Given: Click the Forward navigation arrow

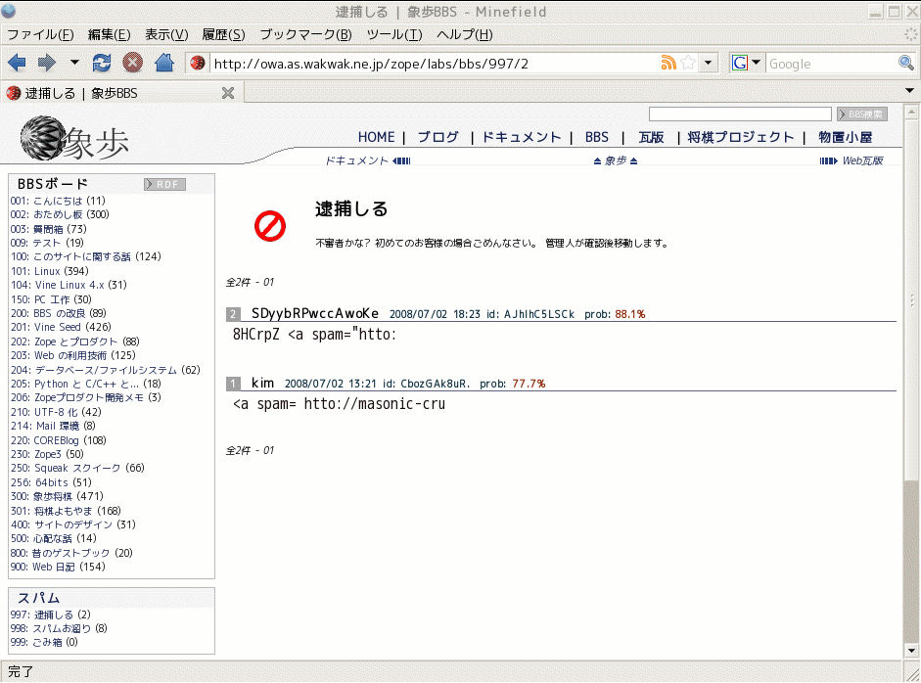Looking at the screenshot, I should (x=46, y=63).
